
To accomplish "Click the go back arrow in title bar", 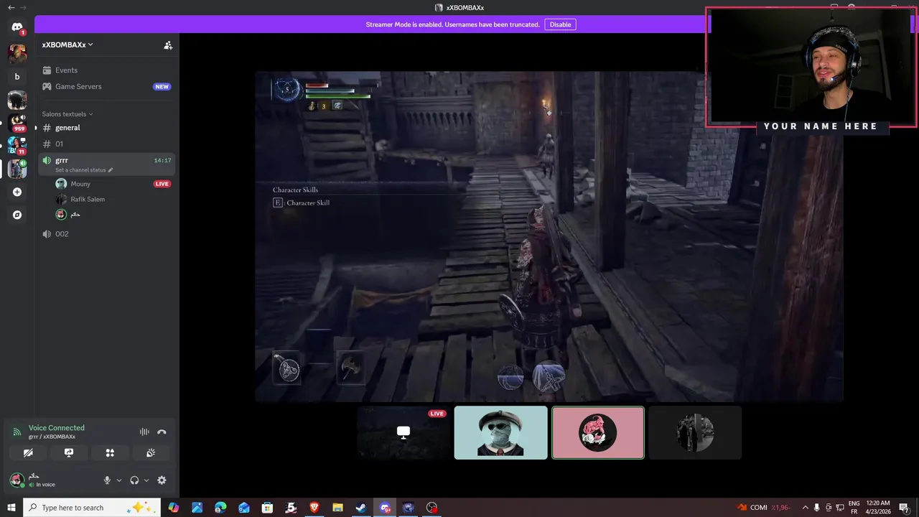I will coord(11,7).
